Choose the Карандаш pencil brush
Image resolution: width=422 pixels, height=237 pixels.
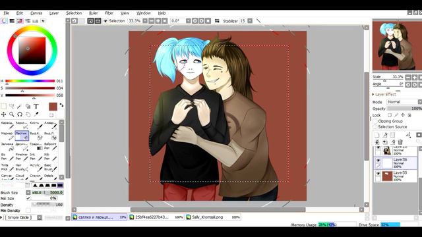7,125
